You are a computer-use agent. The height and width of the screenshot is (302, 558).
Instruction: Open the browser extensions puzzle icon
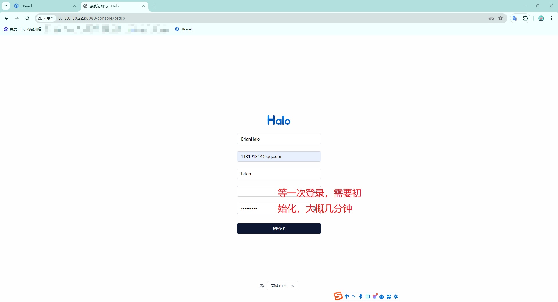point(525,18)
